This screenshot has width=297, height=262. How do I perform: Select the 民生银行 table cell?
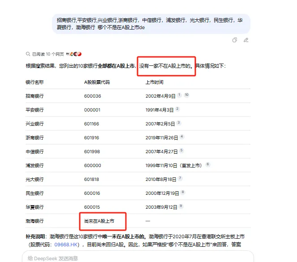coord(34,193)
